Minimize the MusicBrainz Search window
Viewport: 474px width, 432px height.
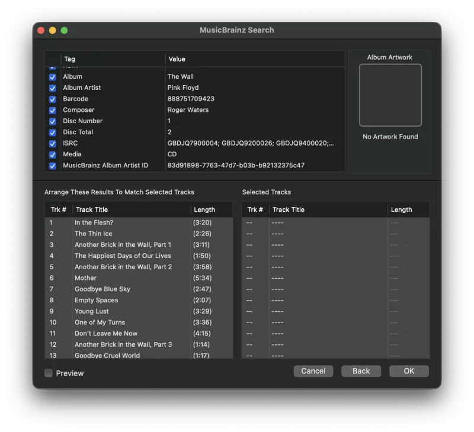[x=53, y=30]
